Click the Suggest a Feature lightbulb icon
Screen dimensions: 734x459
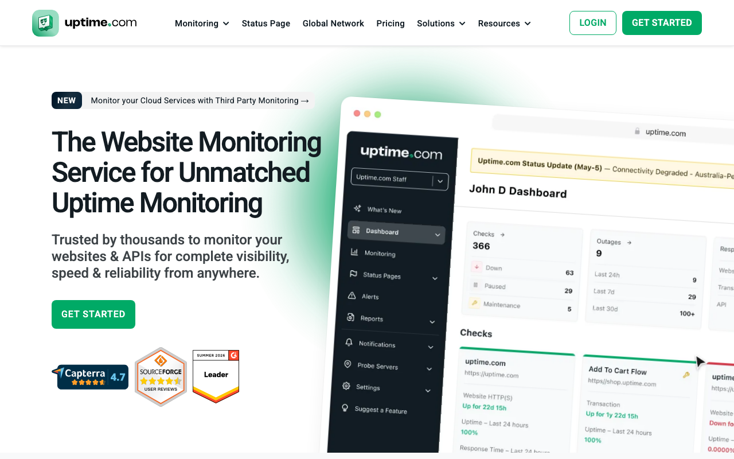tap(345, 408)
